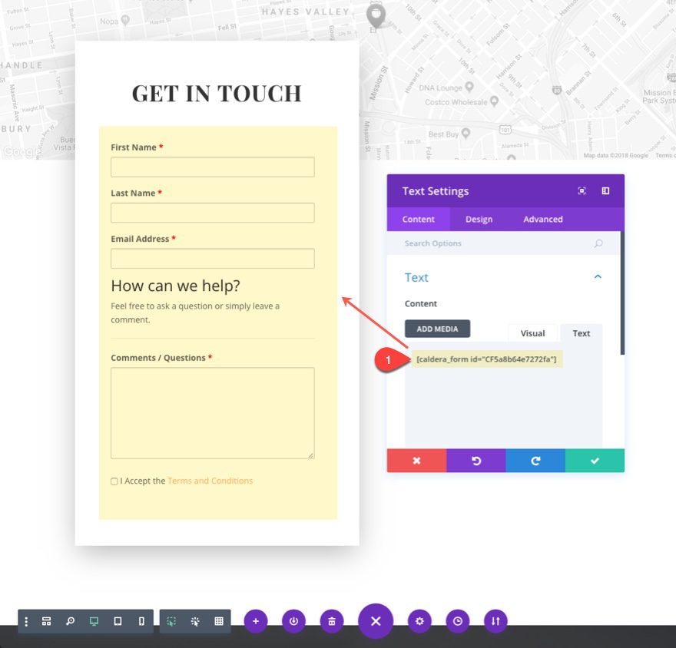Open the builder toolbar three-dot menu

[x=26, y=621]
